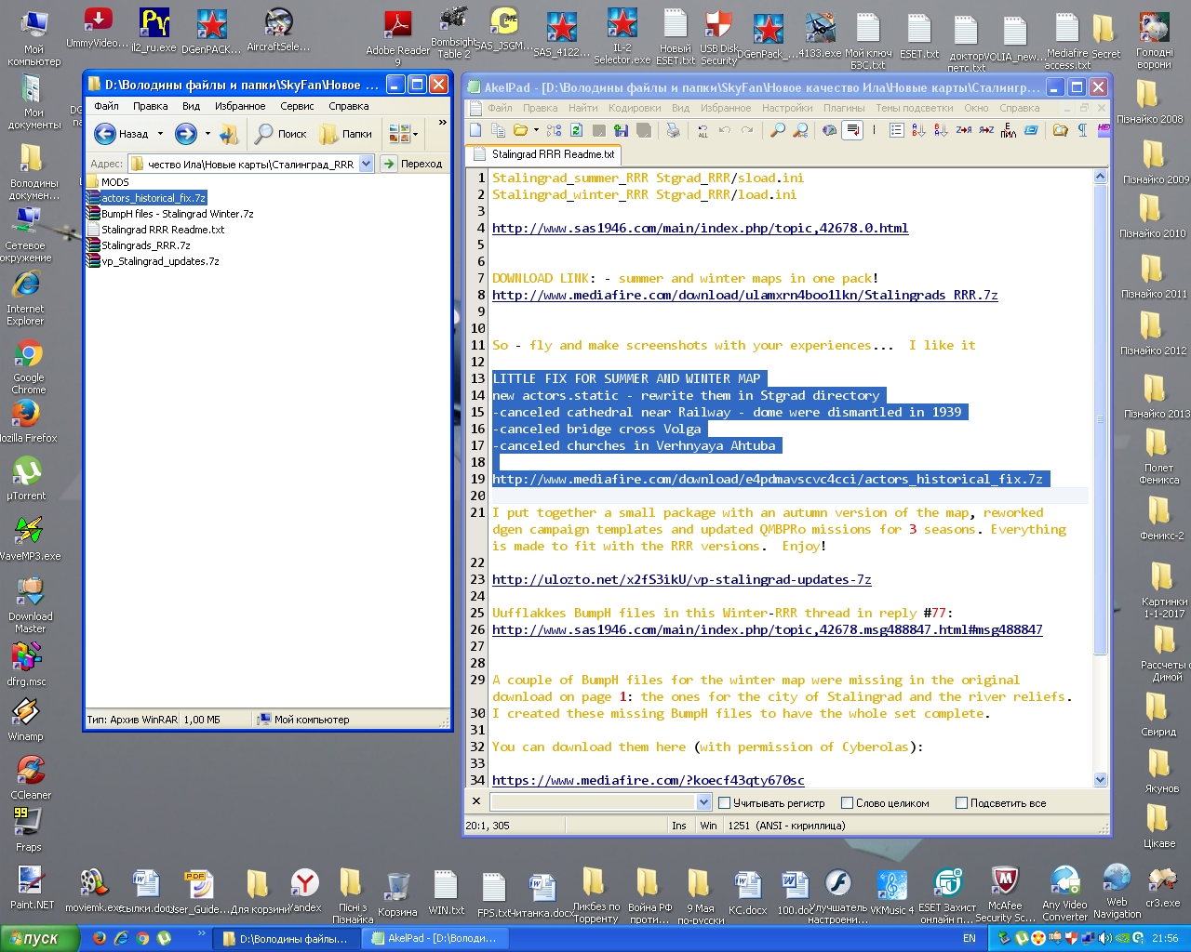Enable the 'Учитывать регистр' checkbox

coord(725,803)
